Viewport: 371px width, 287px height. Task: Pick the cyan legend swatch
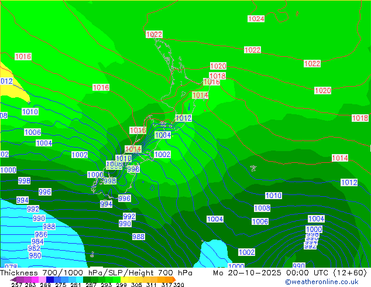(80, 279)
